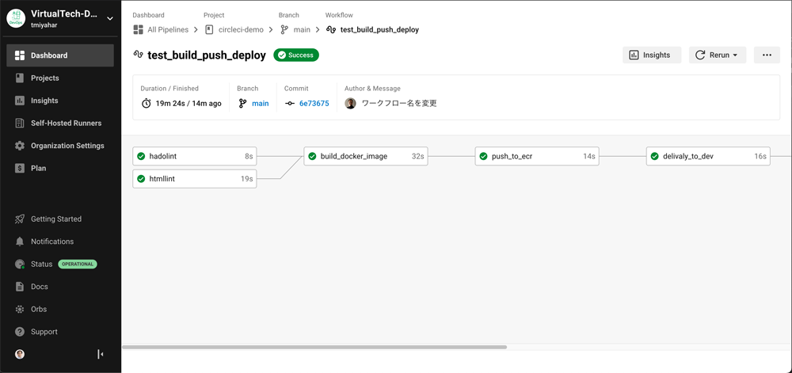Open the Rerun dropdown

718,55
